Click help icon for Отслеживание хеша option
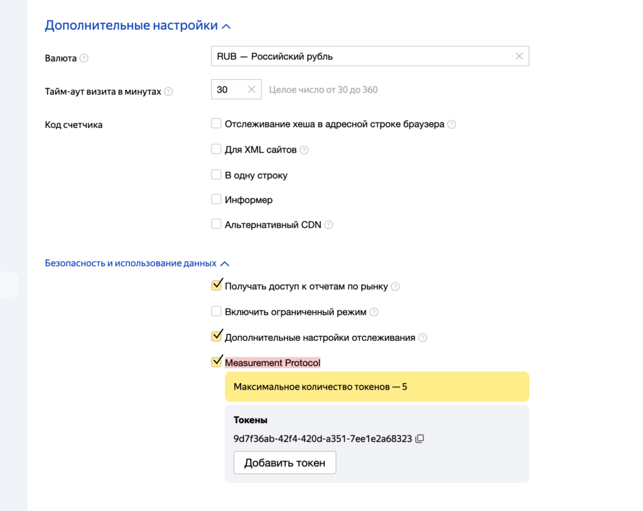Image resolution: width=643 pixels, height=511 pixels. click(x=451, y=124)
